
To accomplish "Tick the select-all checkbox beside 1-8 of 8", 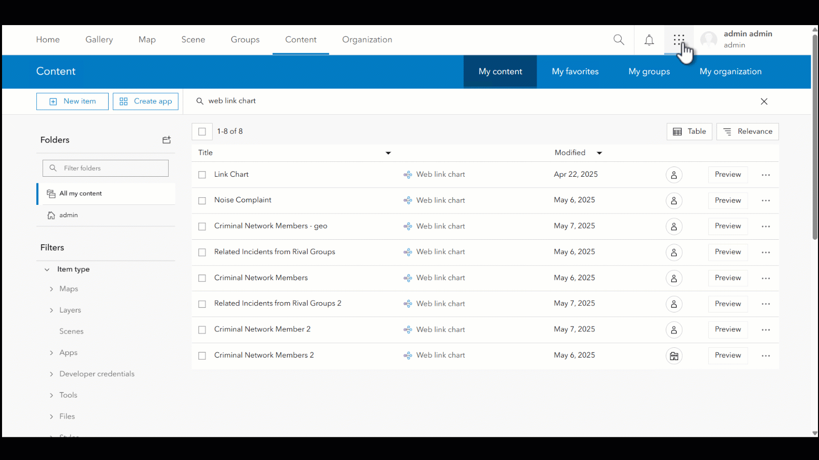I will (x=202, y=132).
